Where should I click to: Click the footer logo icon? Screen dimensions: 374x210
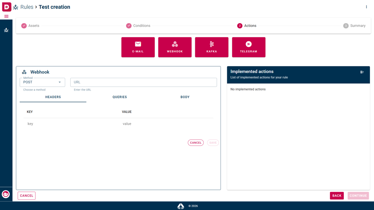pyautogui.click(x=181, y=206)
